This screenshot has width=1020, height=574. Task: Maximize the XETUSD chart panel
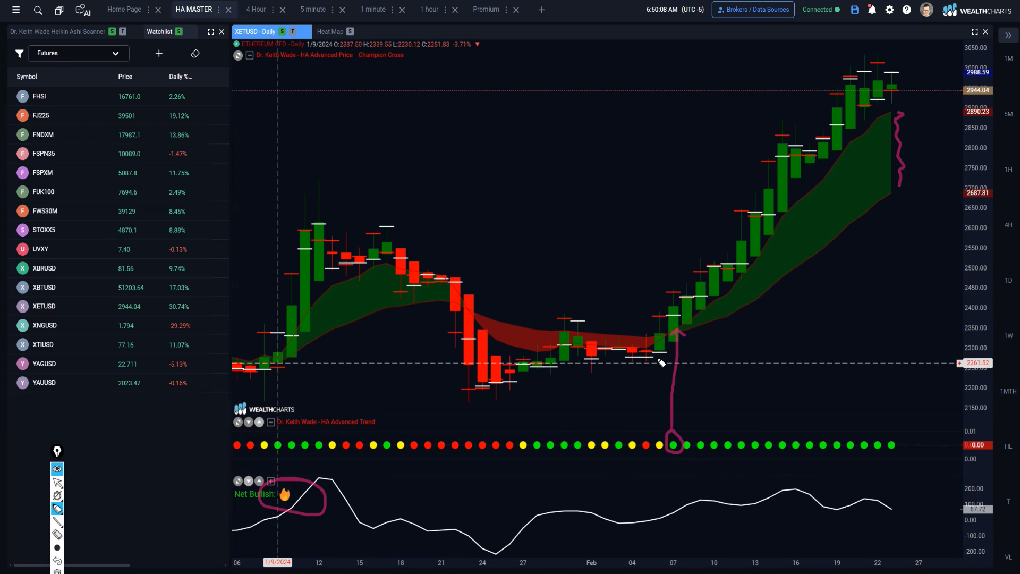tap(975, 32)
